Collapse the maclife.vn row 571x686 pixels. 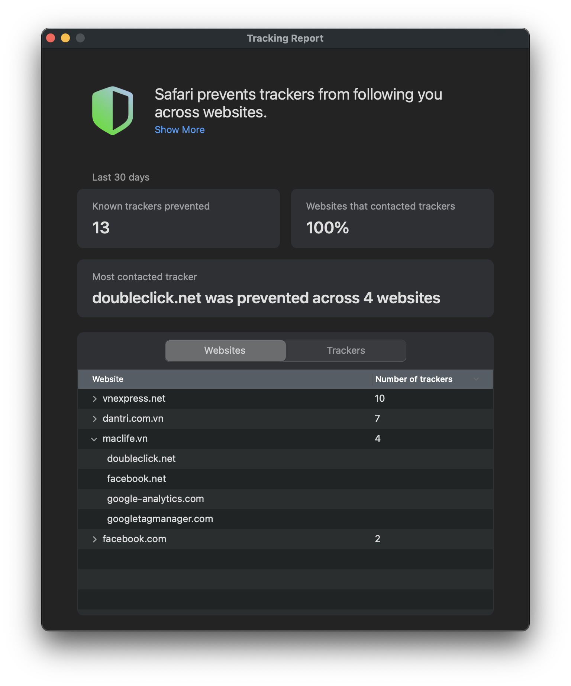(94, 439)
